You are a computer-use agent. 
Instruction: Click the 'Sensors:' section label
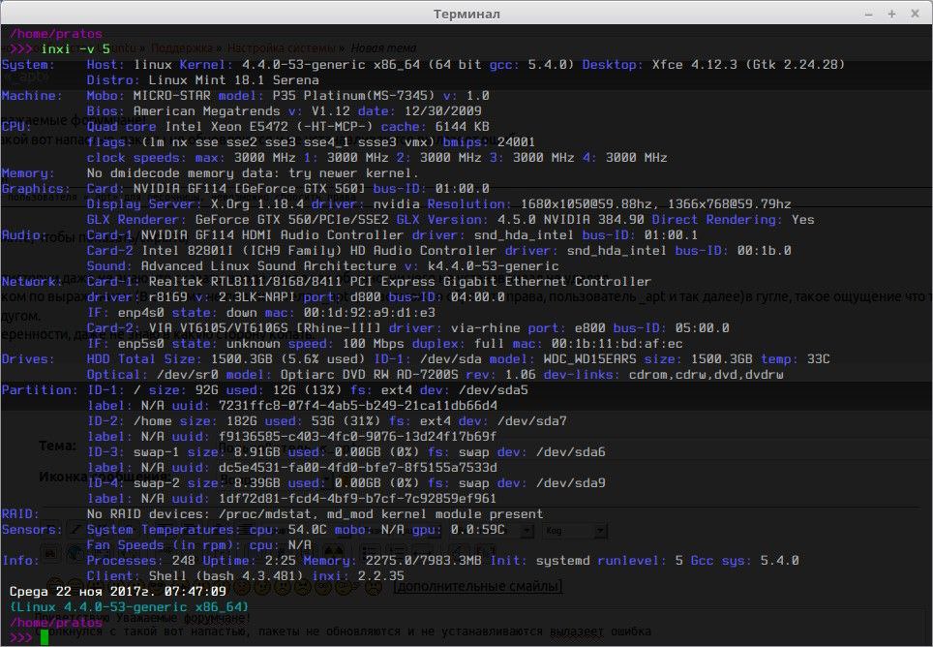coord(32,529)
